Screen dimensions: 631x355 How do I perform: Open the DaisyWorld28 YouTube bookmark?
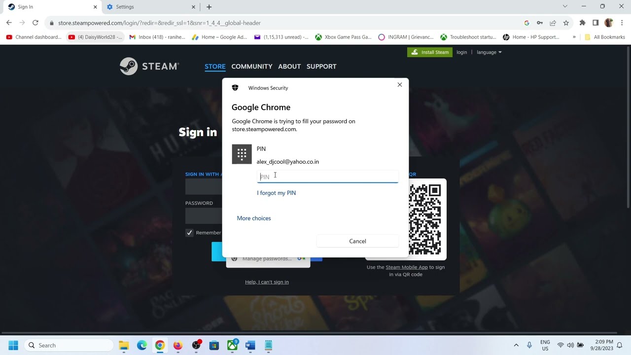(x=96, y=37)
